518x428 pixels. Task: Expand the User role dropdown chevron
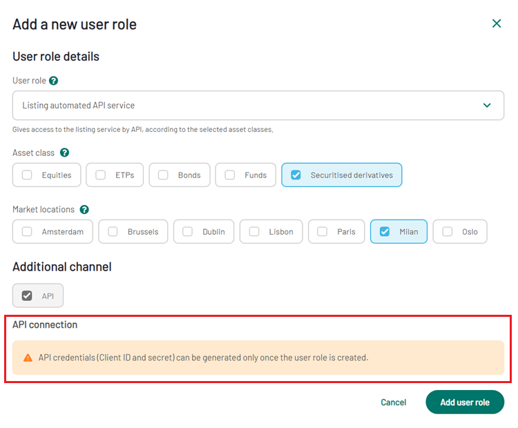point(487,106)
